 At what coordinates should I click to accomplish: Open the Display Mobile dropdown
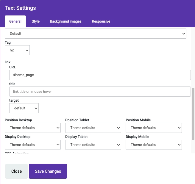(154, 145)
